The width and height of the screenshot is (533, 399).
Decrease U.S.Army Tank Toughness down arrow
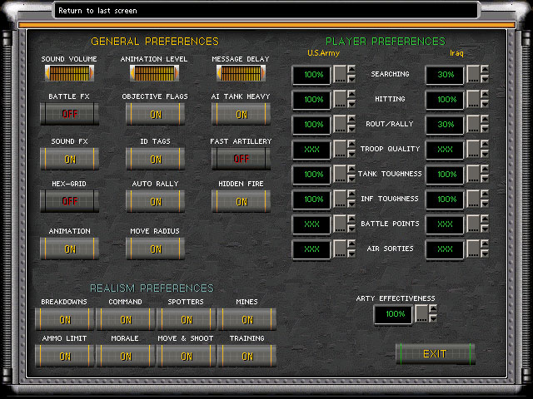(351, 179)
